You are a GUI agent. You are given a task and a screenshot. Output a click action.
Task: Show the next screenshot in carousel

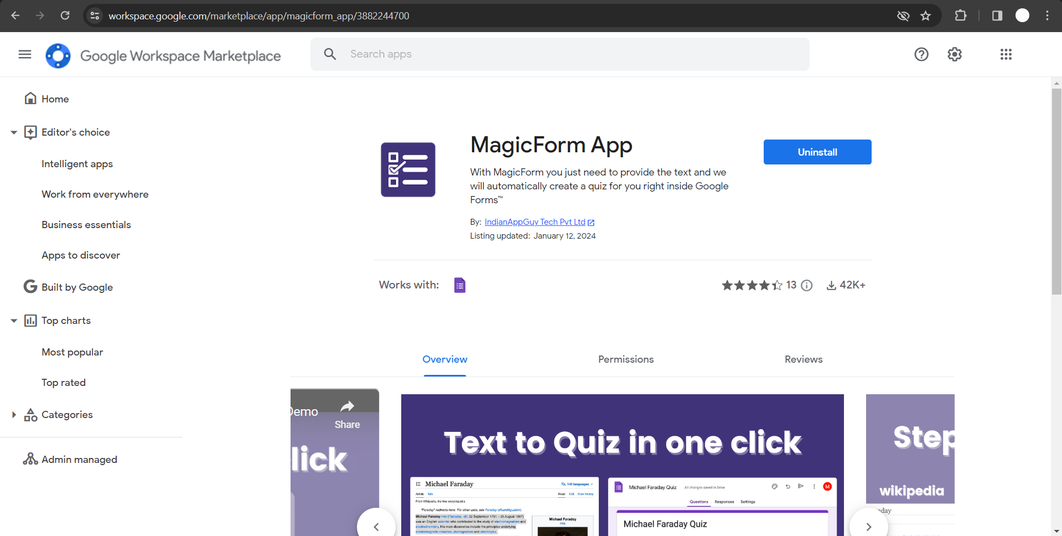(869, 527)
